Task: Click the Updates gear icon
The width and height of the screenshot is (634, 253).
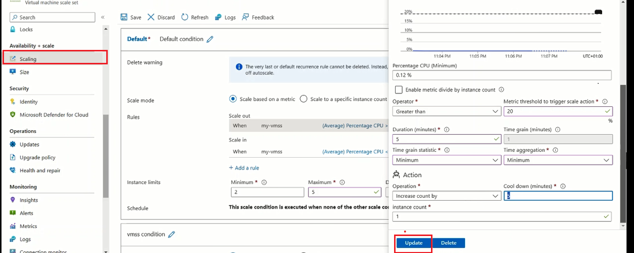Action: (x=13, y=144)
